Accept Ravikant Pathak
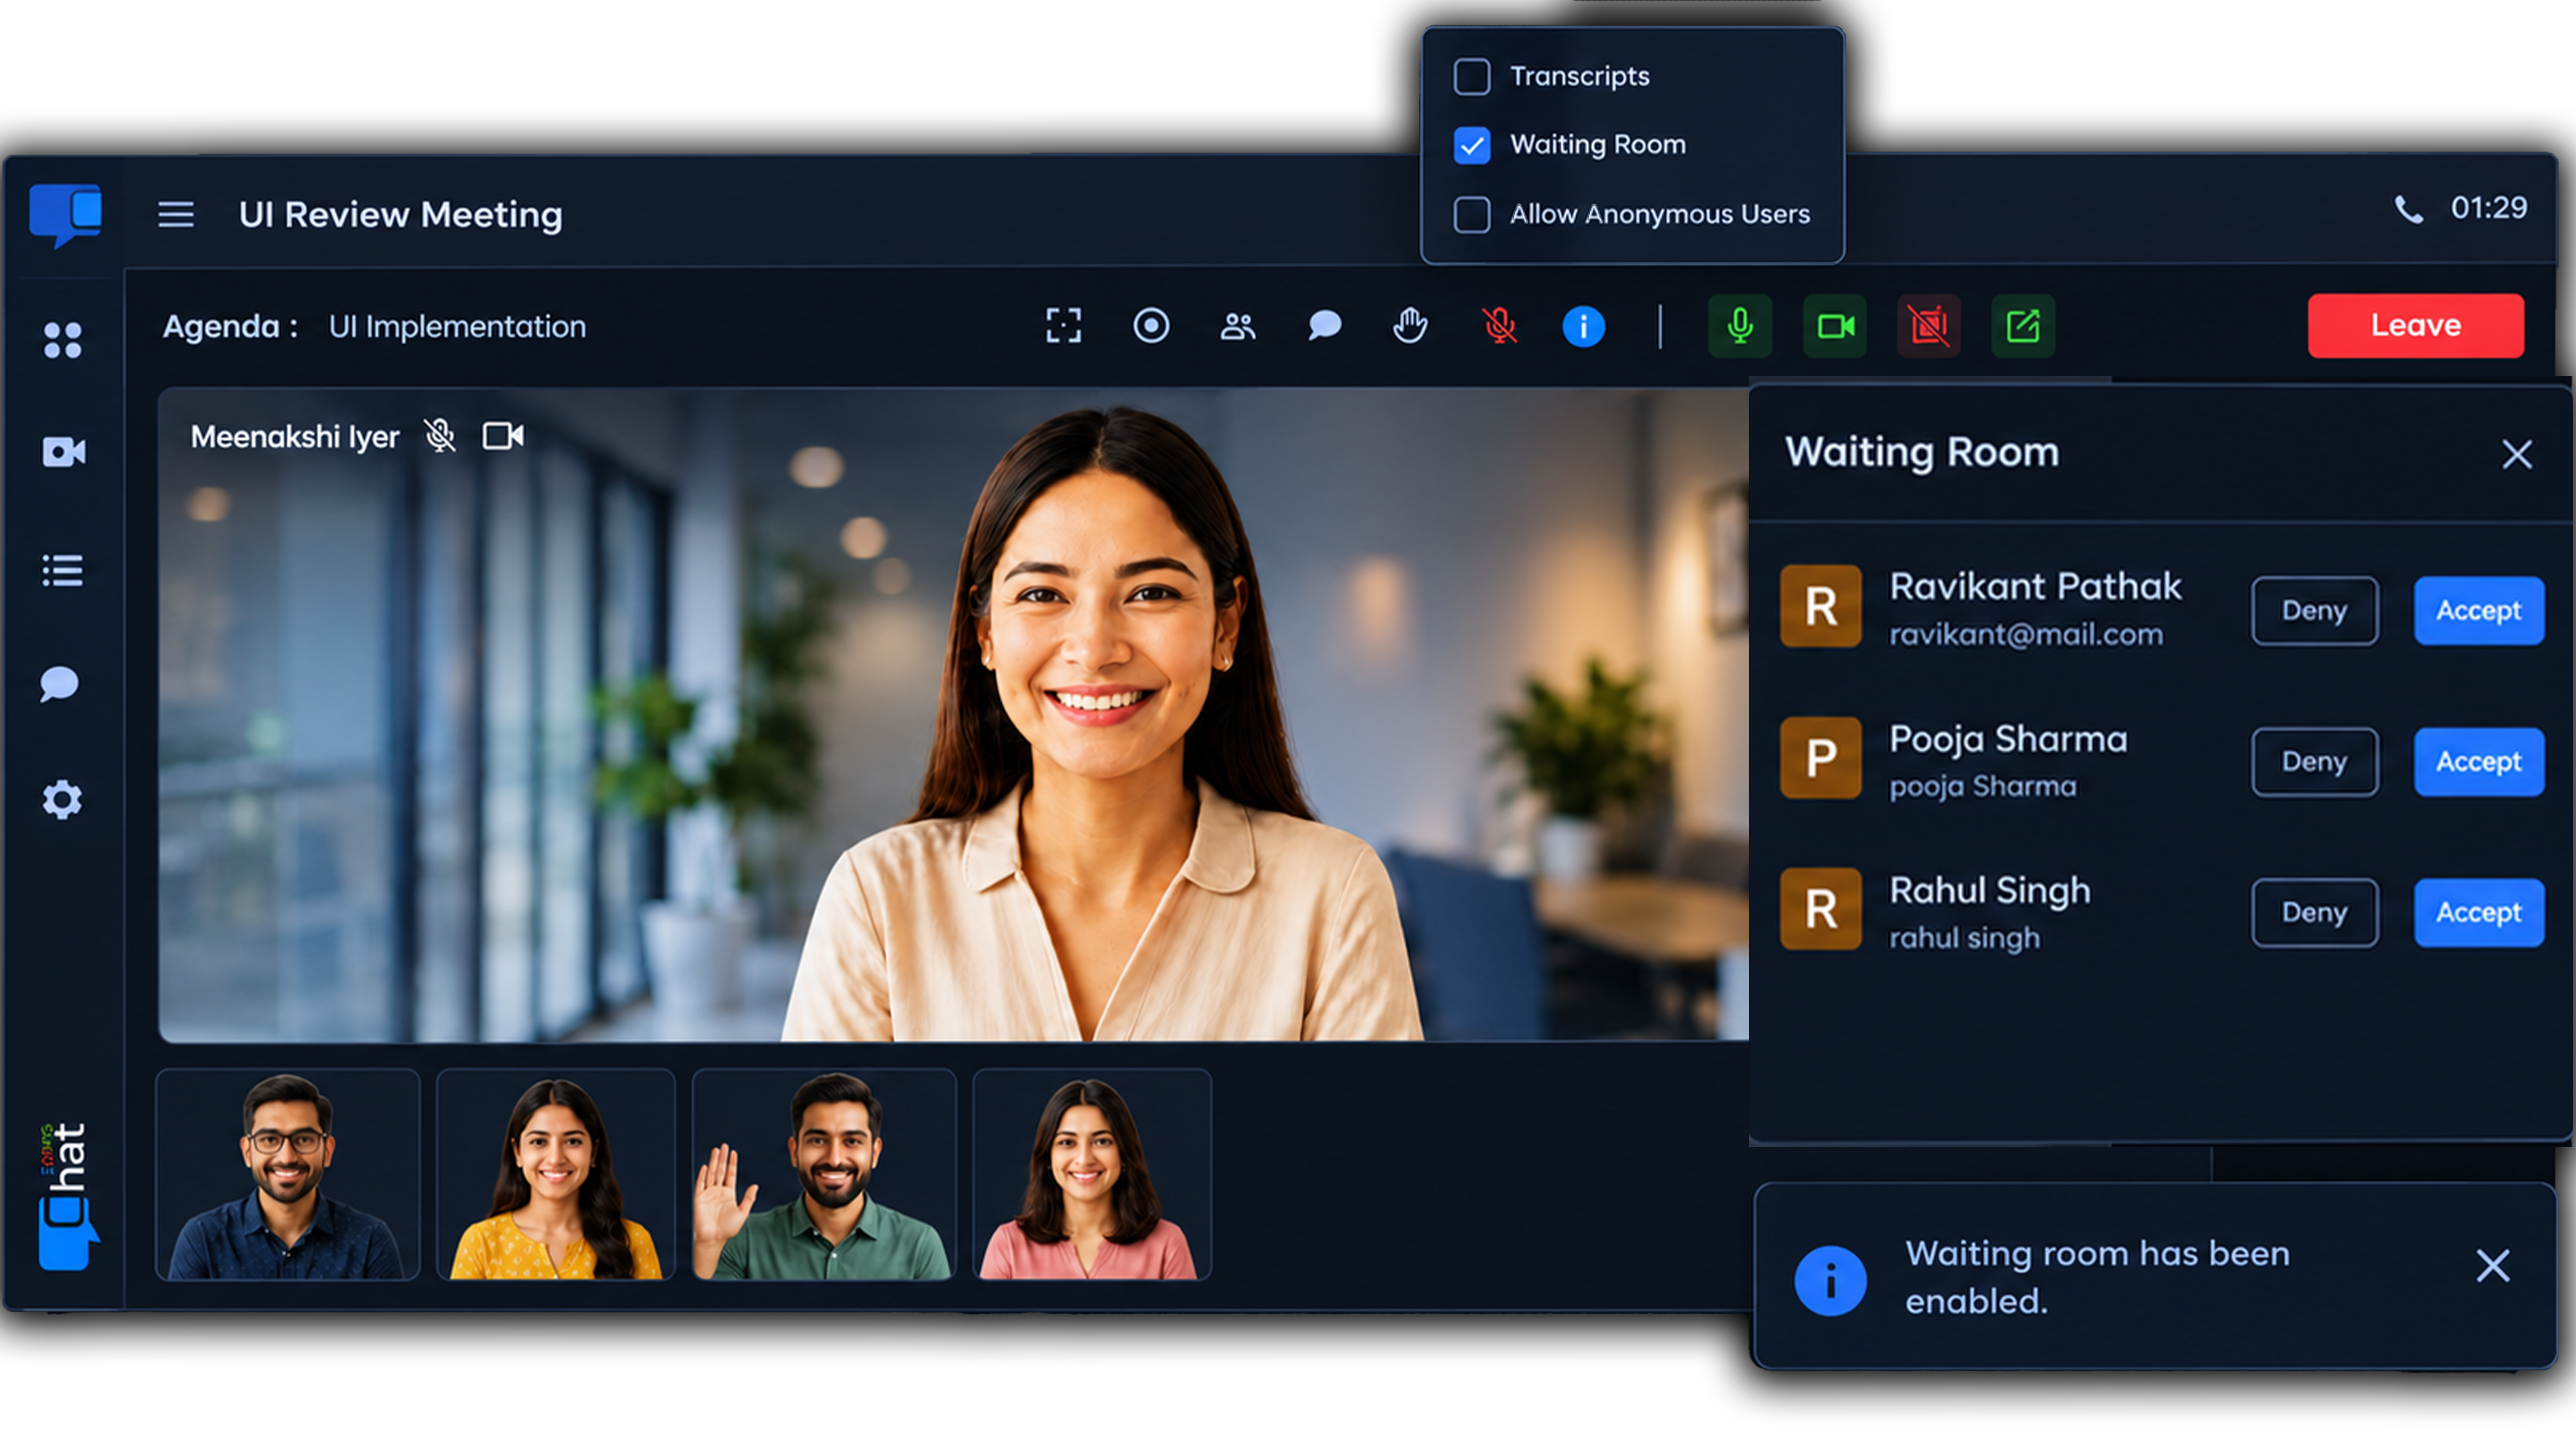Screen dimensions: 2576x1449 point(2479,611)
